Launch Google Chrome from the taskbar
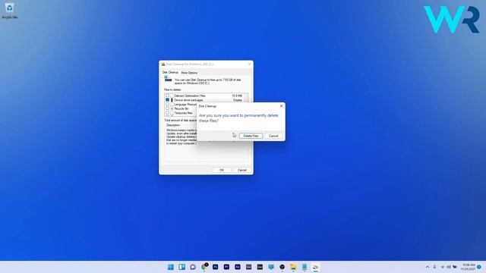486x273 pixels. tap(204, 267)
